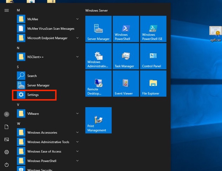Click the NSClient++ folder entry
This screenshot has width=222, height=171.
(48, 57)
